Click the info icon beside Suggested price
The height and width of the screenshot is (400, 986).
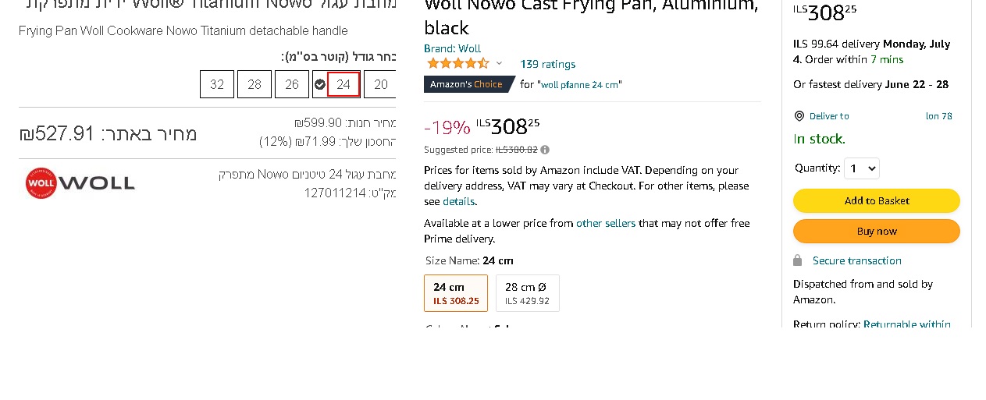pos(545,150)
